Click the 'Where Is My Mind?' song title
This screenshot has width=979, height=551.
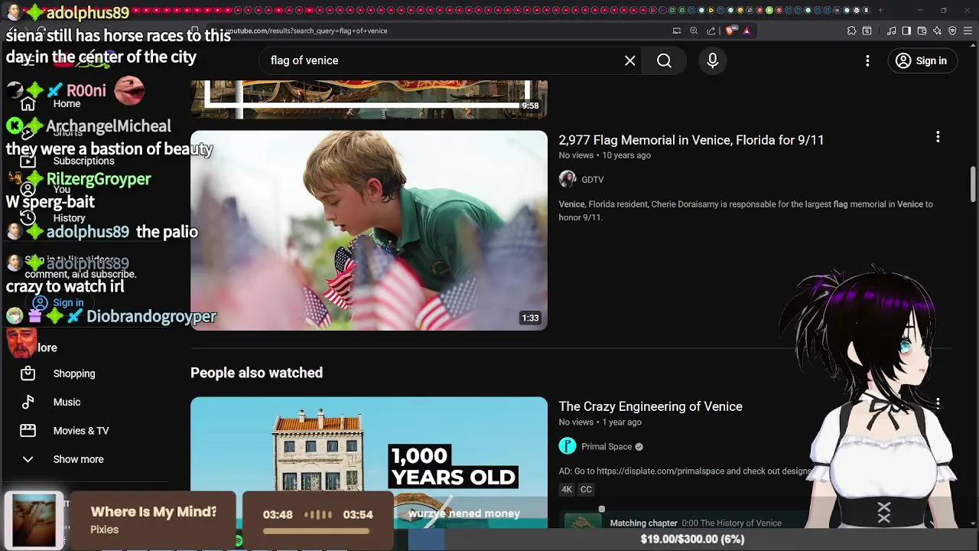coord(154,512)
